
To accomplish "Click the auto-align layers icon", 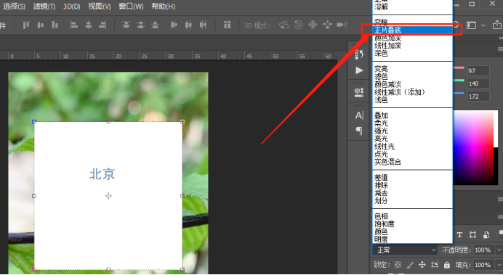I will (x=227, y=25).
